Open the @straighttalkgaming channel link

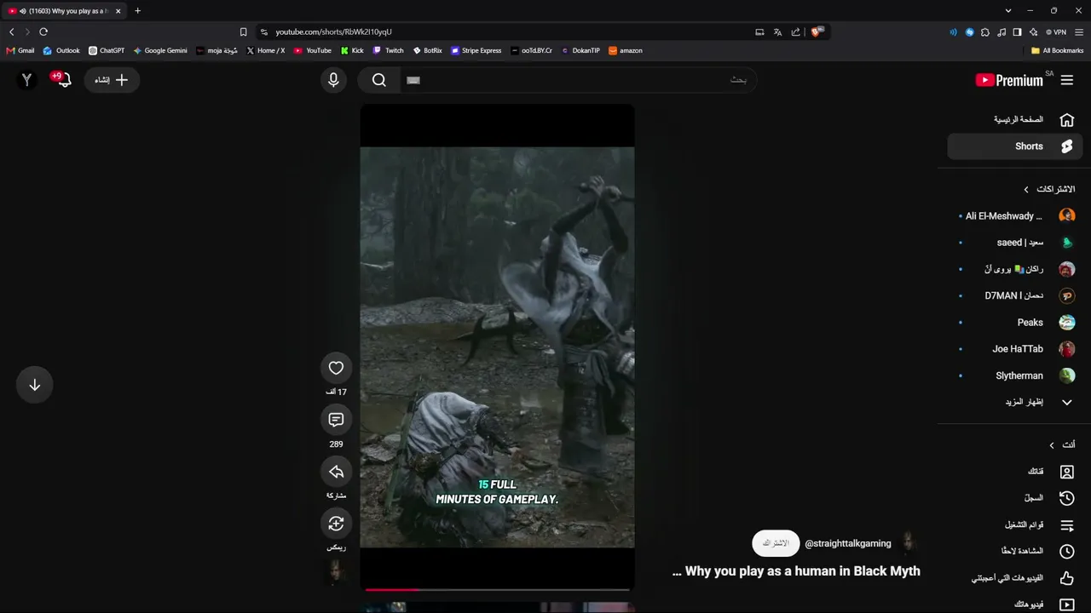(x=848, y=543)
